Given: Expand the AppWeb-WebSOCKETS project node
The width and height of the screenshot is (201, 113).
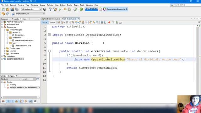Looking at the screenshot, I should [2, 22].
